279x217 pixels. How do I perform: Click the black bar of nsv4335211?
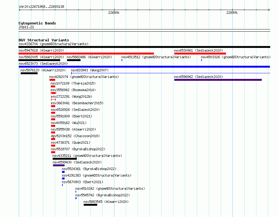click(65, 159)
